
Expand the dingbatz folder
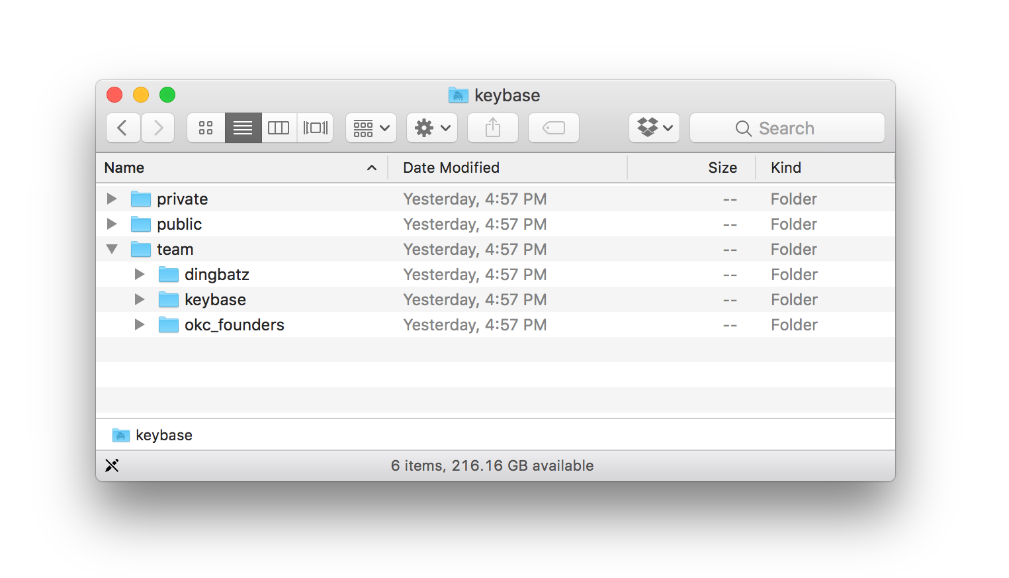[x=140, y=274]
